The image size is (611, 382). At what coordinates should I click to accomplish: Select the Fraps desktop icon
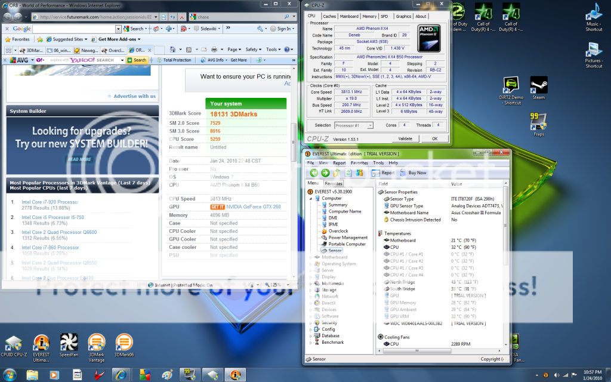coord(539,124)
